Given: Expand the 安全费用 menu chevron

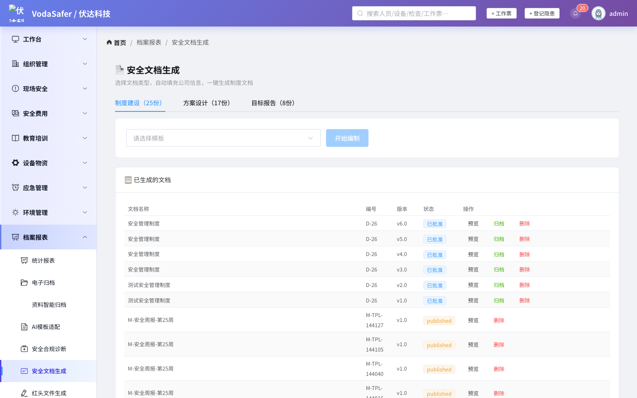Looking at the screenshot, I should (85, 113).
